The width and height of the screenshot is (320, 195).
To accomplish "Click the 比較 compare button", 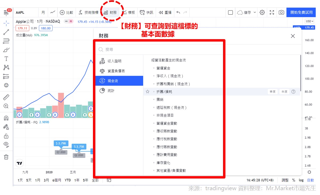I will point(66,13).
